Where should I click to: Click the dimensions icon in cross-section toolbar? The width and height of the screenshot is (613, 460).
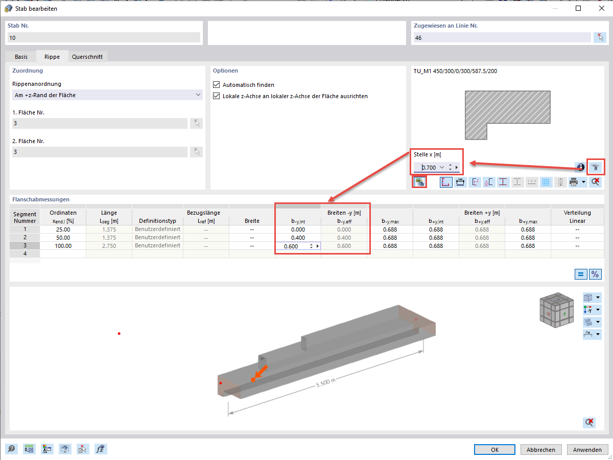coord(459,181)
